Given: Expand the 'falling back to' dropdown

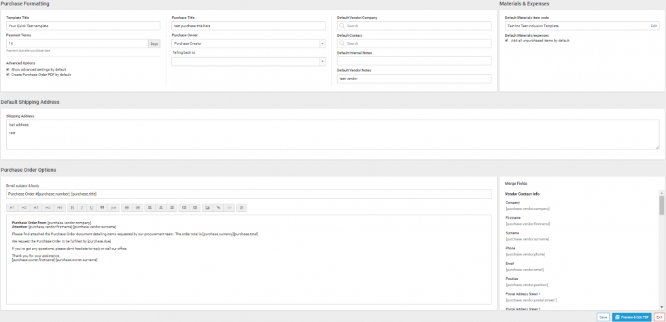Looking at the screenshot, I should (249, 61).
